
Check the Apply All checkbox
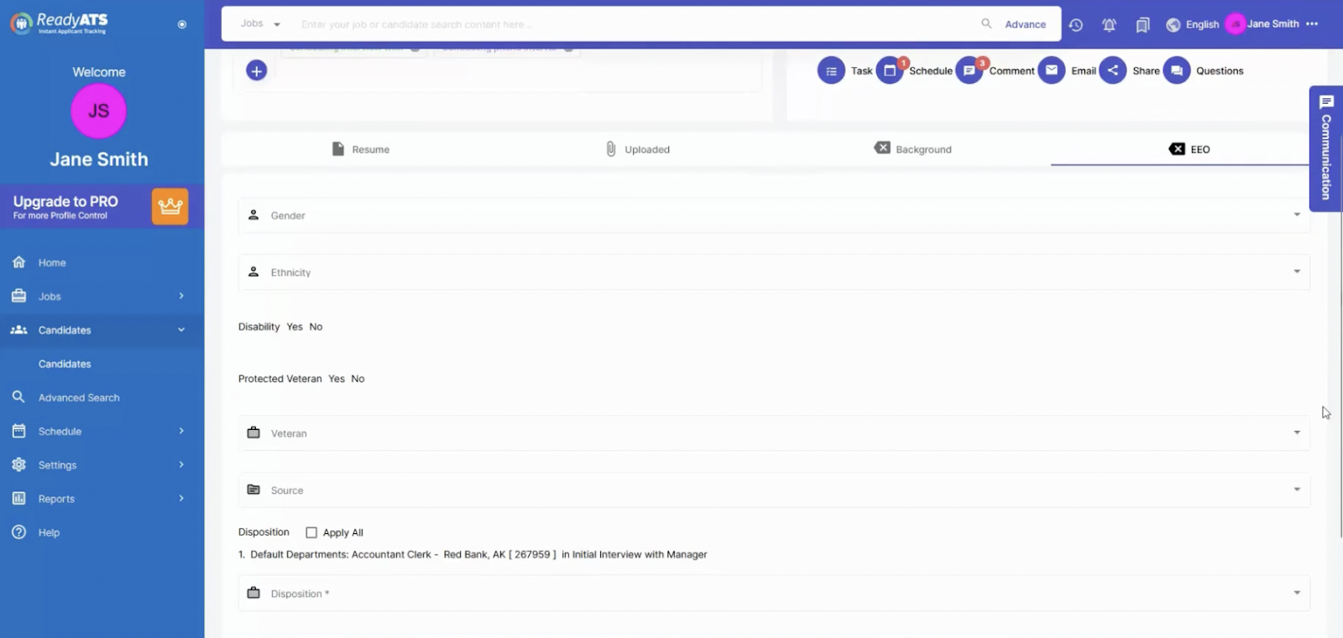(311, 532)
